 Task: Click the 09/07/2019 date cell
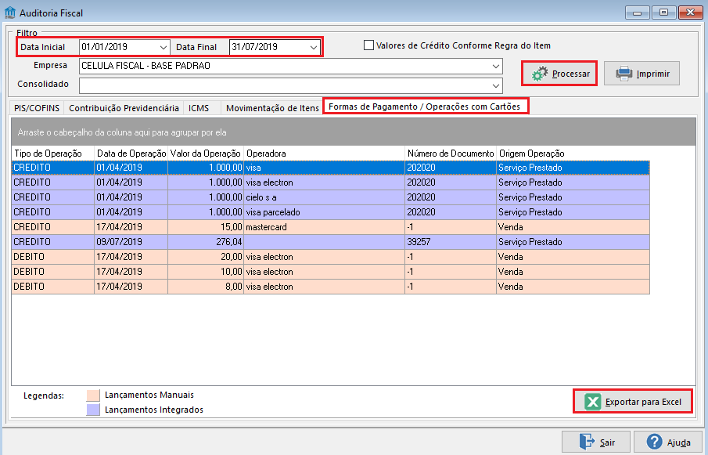[x=131, y=242]
